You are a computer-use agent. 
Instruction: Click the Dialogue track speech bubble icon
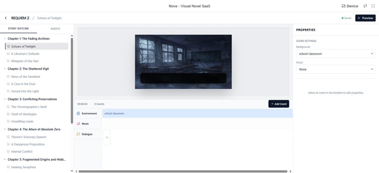[78, 134]
